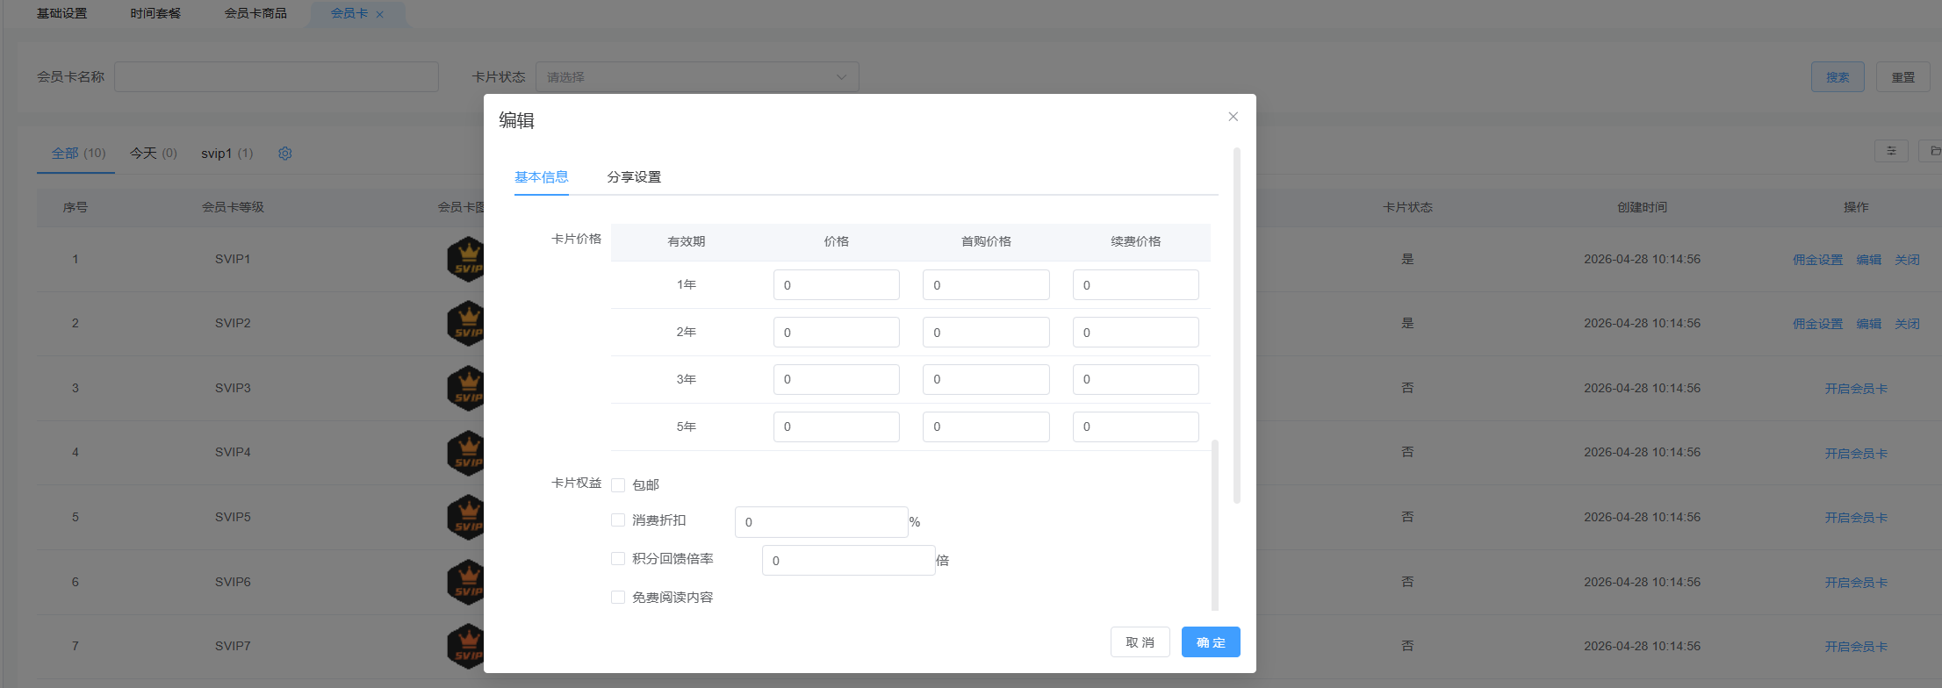Click the gear settings icon beside svip1 tab
Viewport: 1942px width, 688px height.
pyautogui.click(x=285, y=154)
